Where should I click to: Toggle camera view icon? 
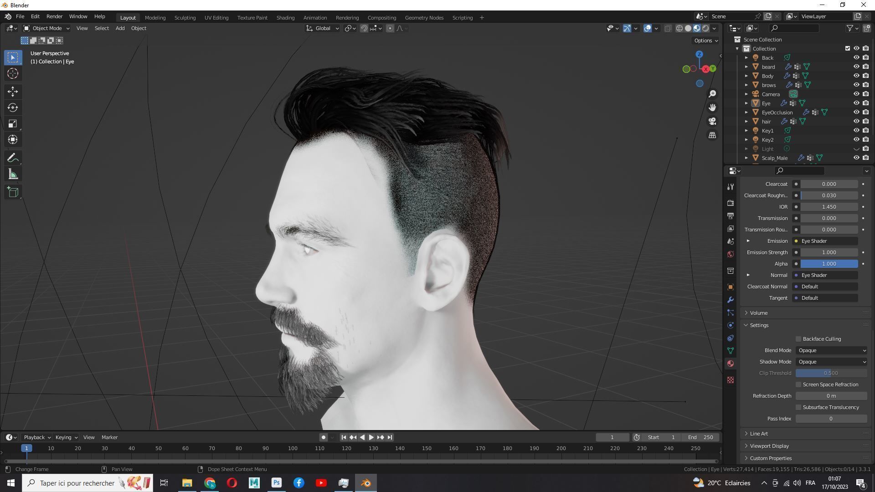point(712,121)
